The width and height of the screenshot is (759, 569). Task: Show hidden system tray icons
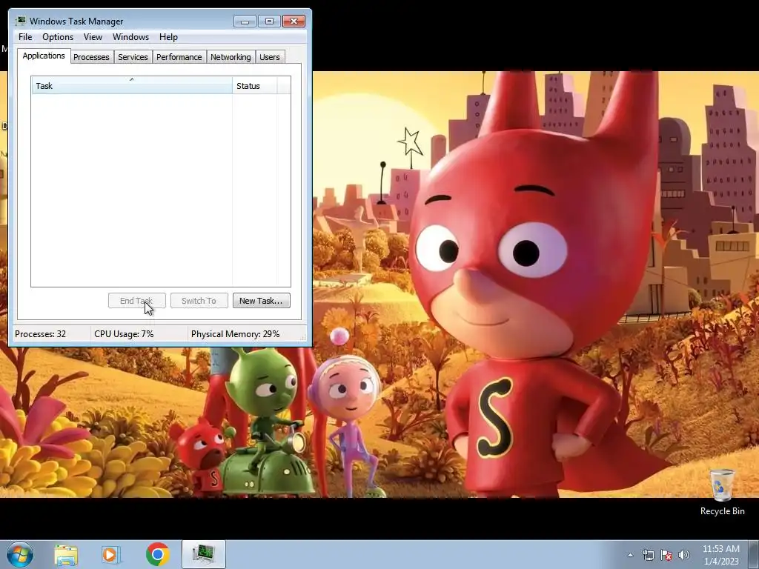(x=630, y=555)
